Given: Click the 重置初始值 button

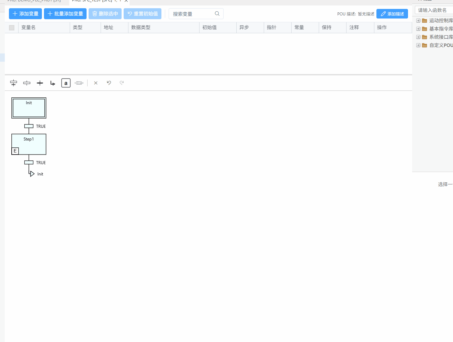Looking at the screenshot, I should pos(143,14).
